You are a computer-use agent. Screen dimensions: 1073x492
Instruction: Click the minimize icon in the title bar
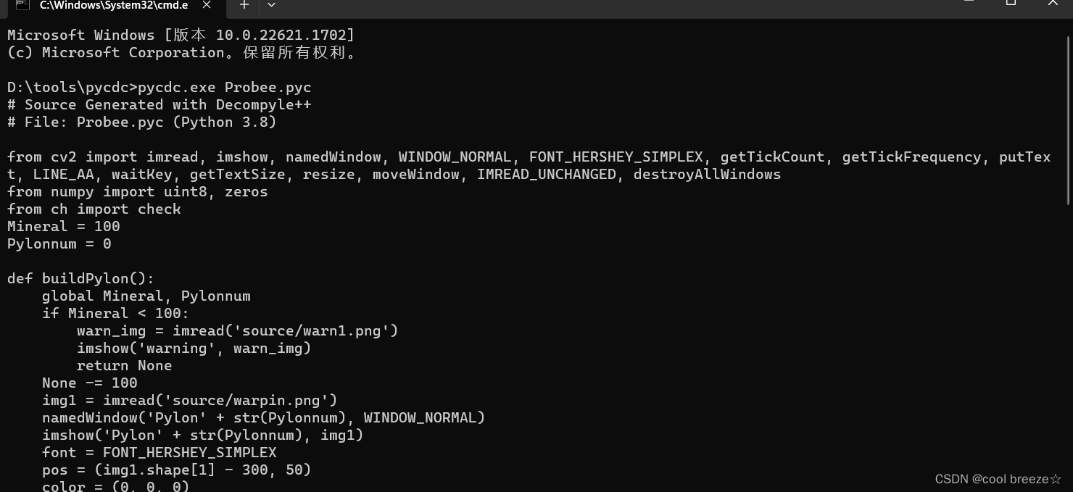pos(969,3)
